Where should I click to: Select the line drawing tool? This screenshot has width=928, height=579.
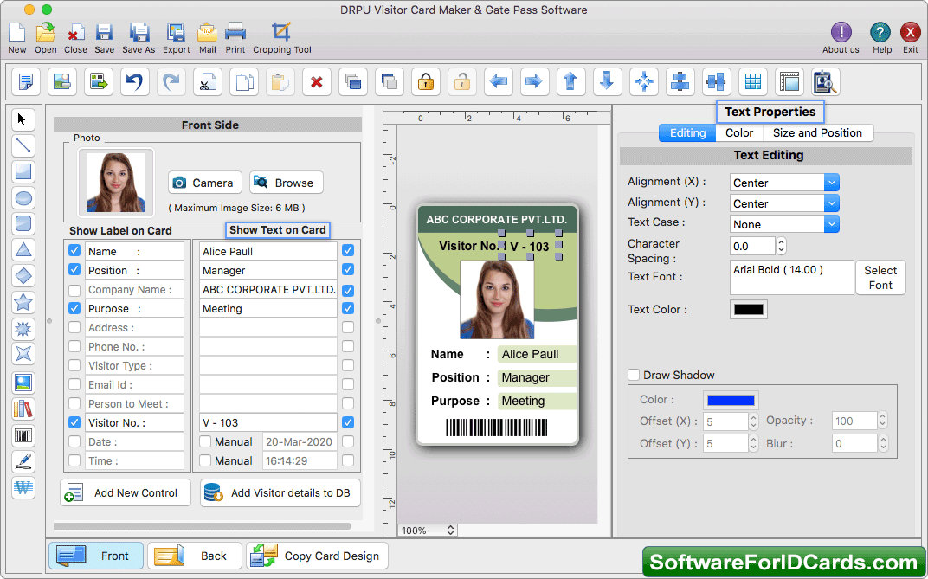coord(23,145)
